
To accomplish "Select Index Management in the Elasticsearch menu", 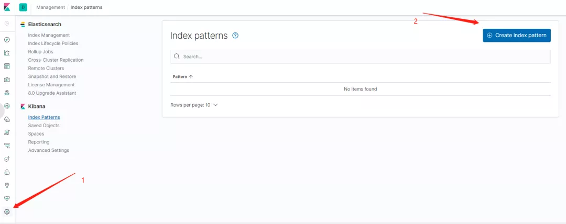I will [x=49, y=35].
